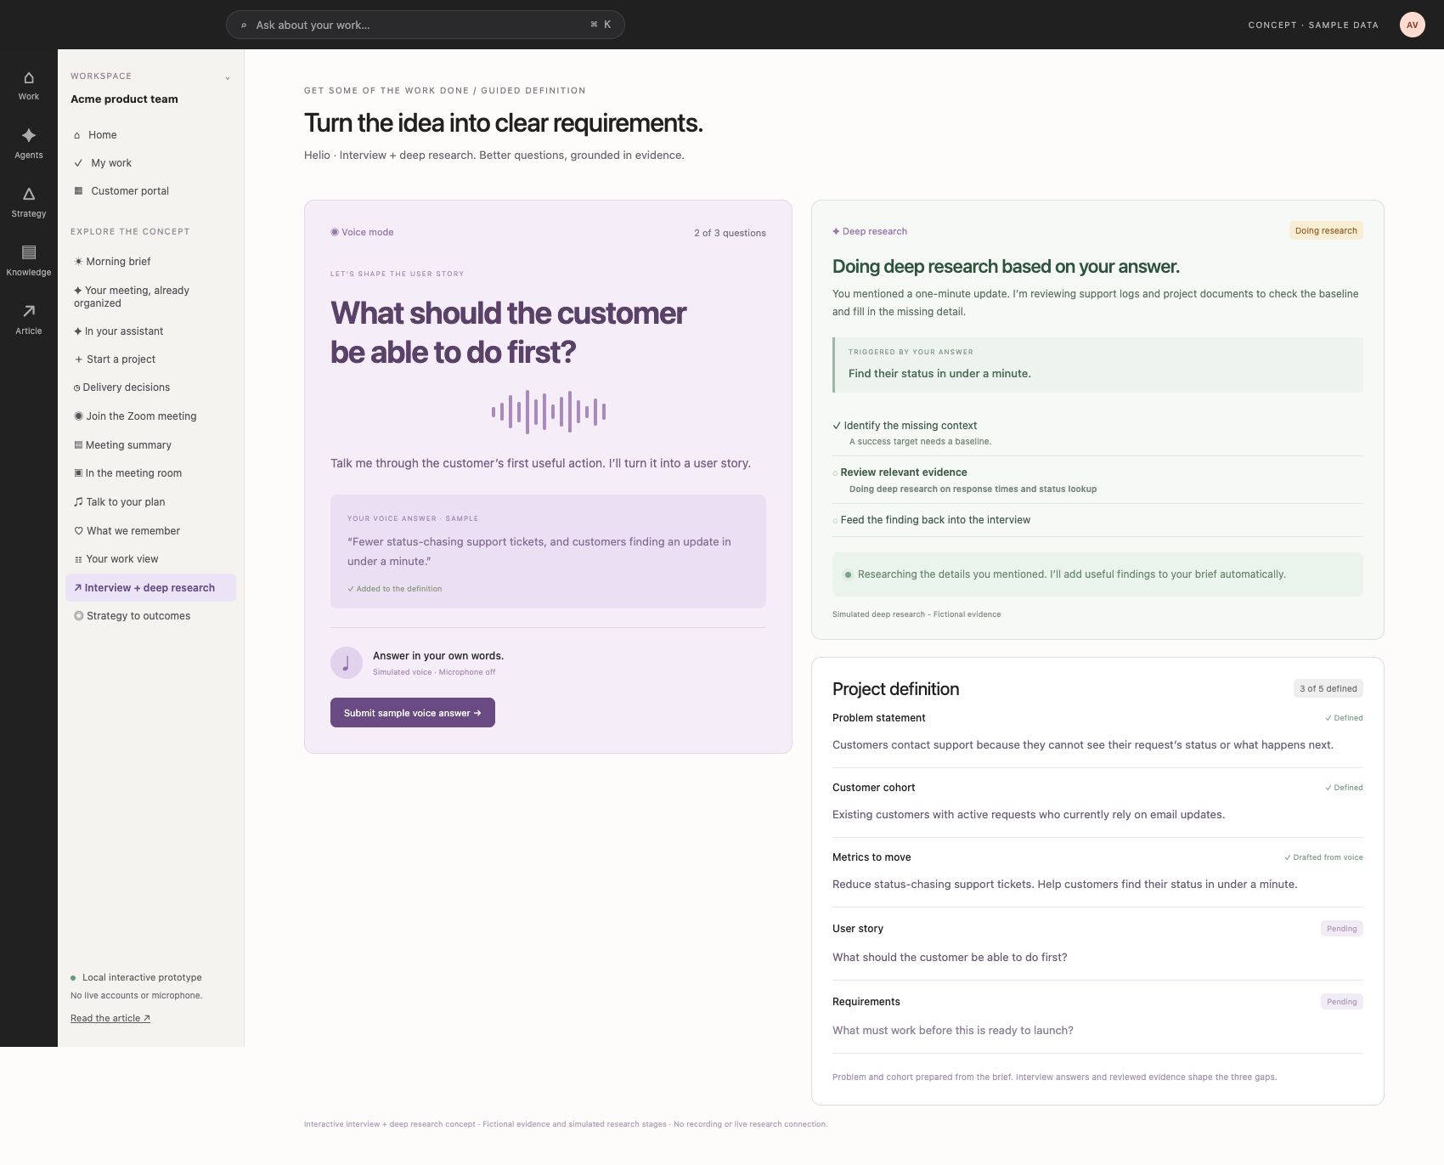Image resolution: width=1444 pixels, height=1165 pixels.
Task: Open What we remember item
Action: (150, 531)
